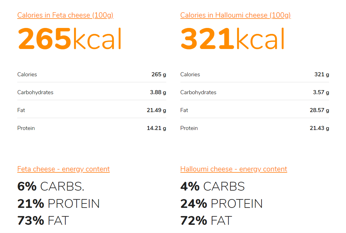The width and height of the screenshot is (346, 233).
Task: Click the halloumi 21.43 g protein value
Action: coord(320,128)
